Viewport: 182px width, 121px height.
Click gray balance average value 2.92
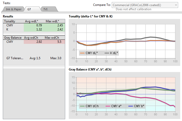point(39,42)
